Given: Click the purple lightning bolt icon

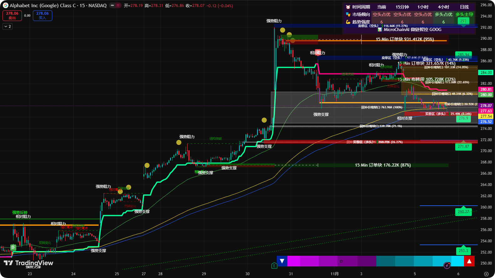Looking at the screenshot, I should [447, 265].
